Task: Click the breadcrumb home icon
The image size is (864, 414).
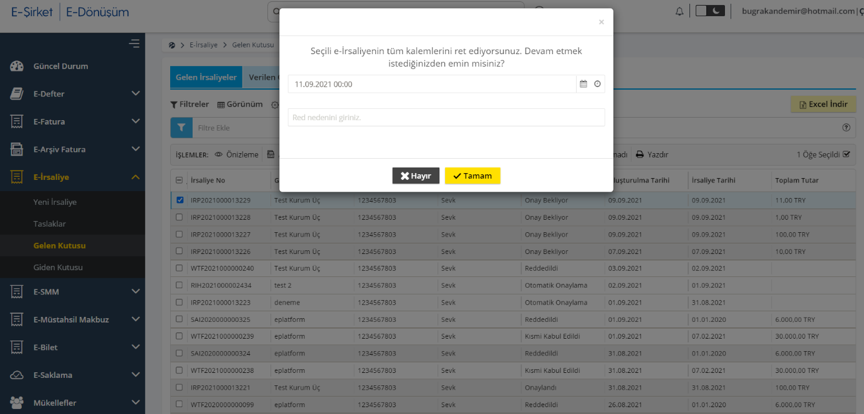Action: point(171,45)
